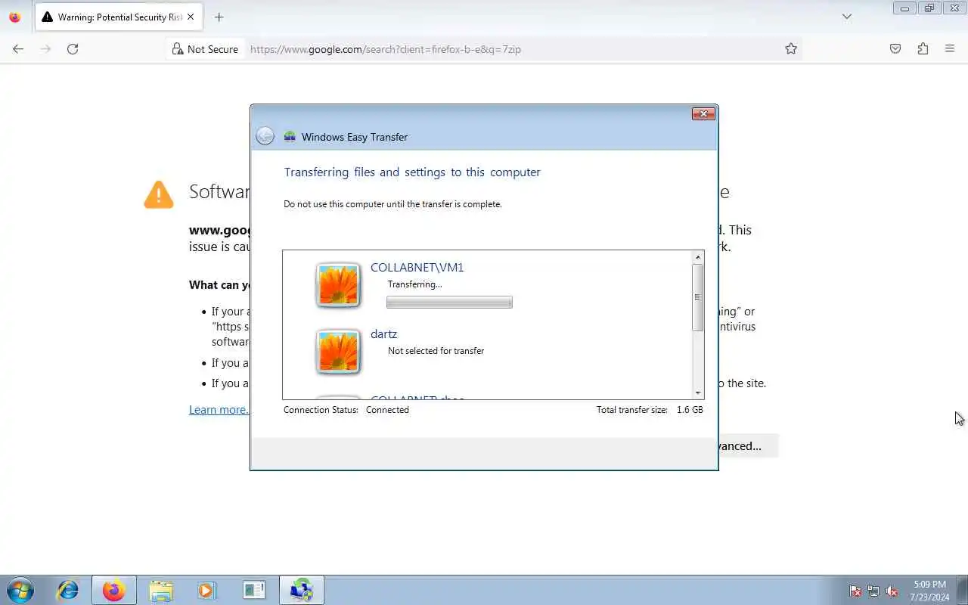Open the Firefox hamburger menu

point(950,49)
